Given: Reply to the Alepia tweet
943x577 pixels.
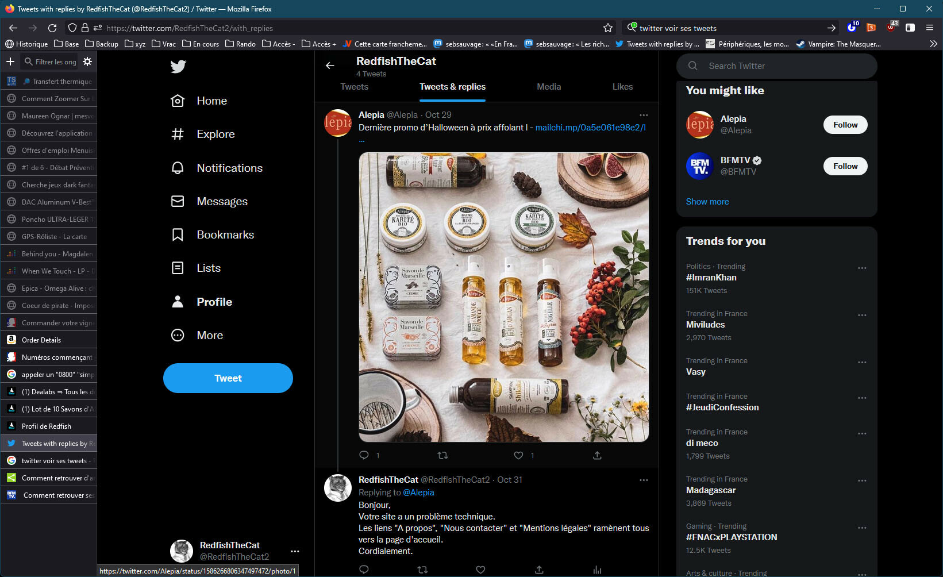Looking at the screenshot, I should [364, 455].
